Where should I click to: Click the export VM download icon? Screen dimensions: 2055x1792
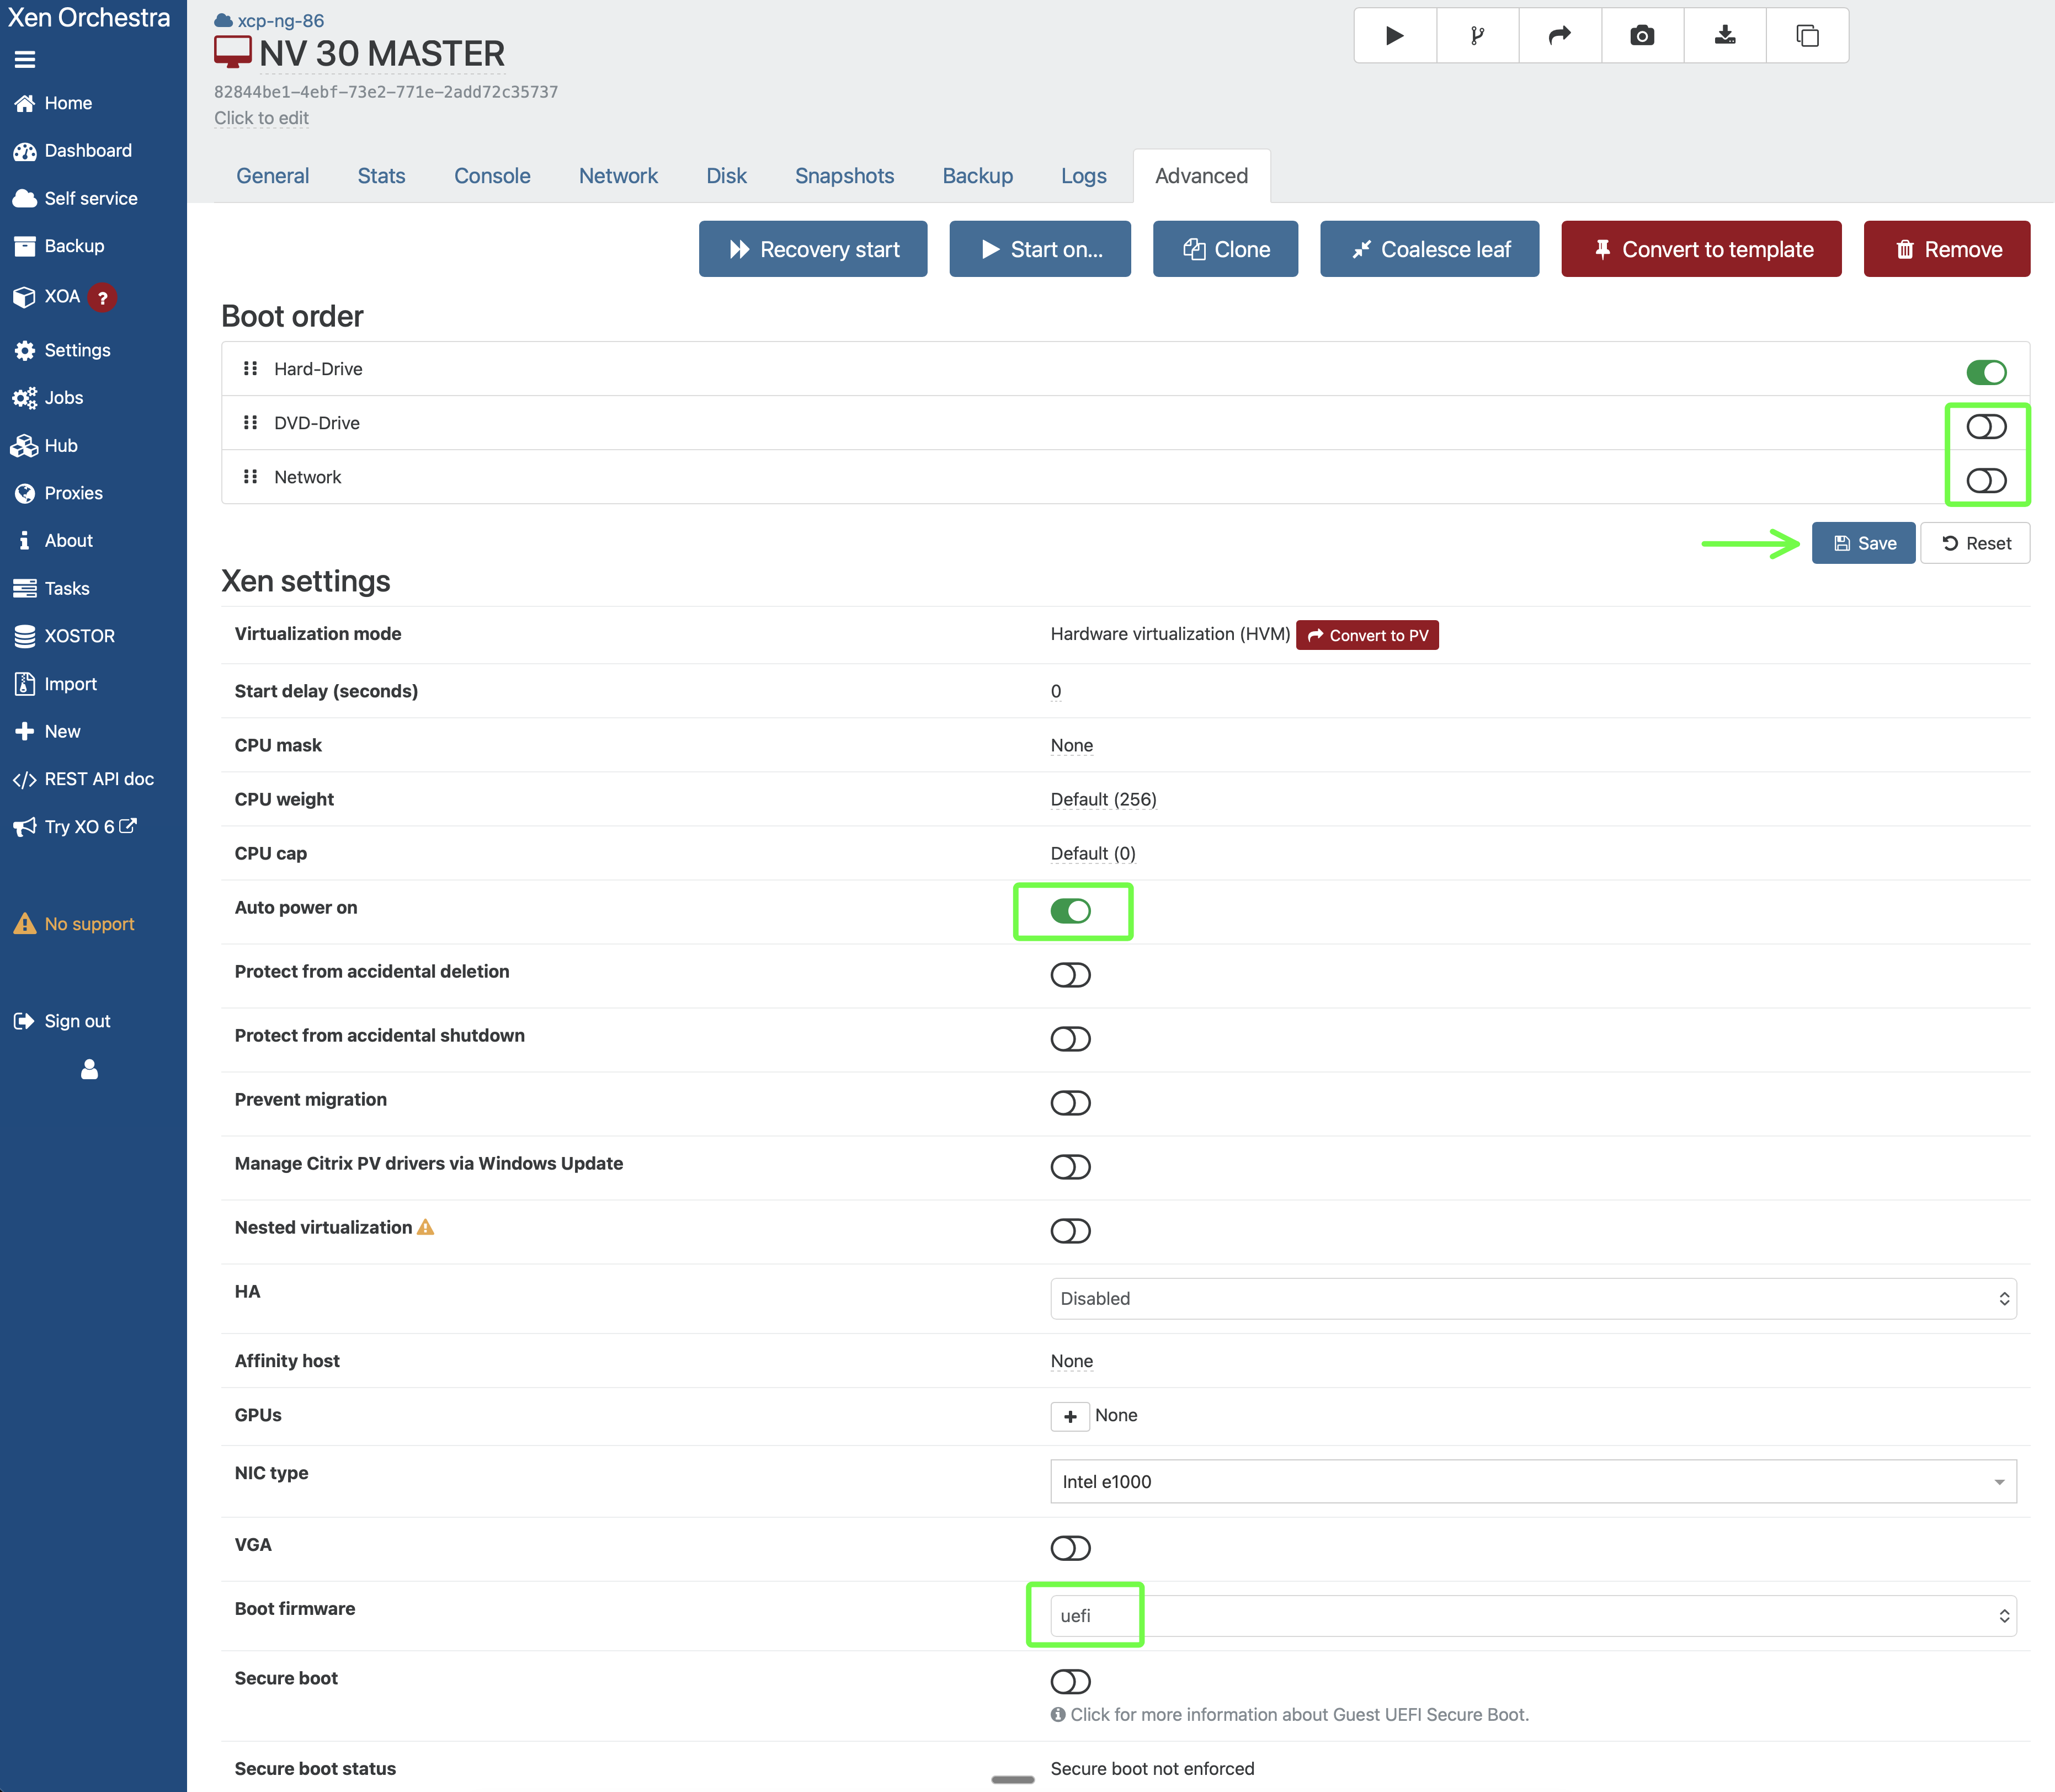click(x=1725, y=36)
